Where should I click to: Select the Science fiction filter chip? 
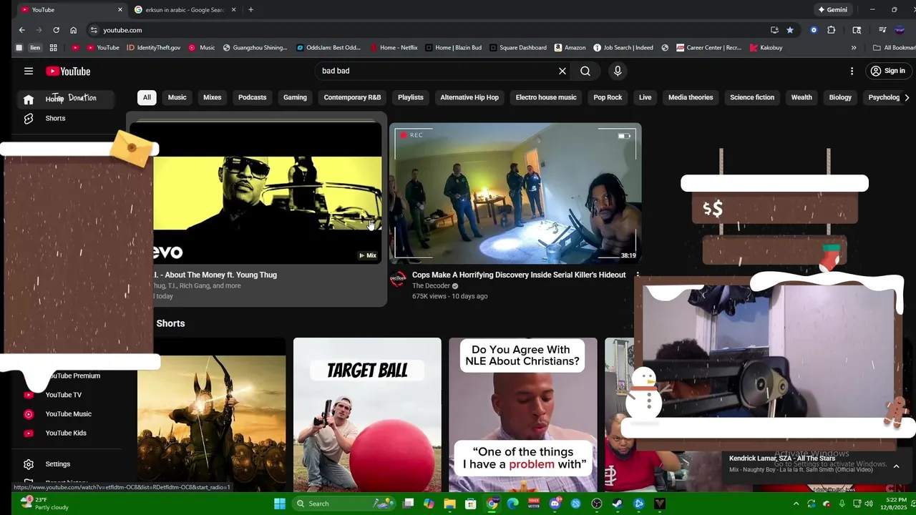(752, 97)
